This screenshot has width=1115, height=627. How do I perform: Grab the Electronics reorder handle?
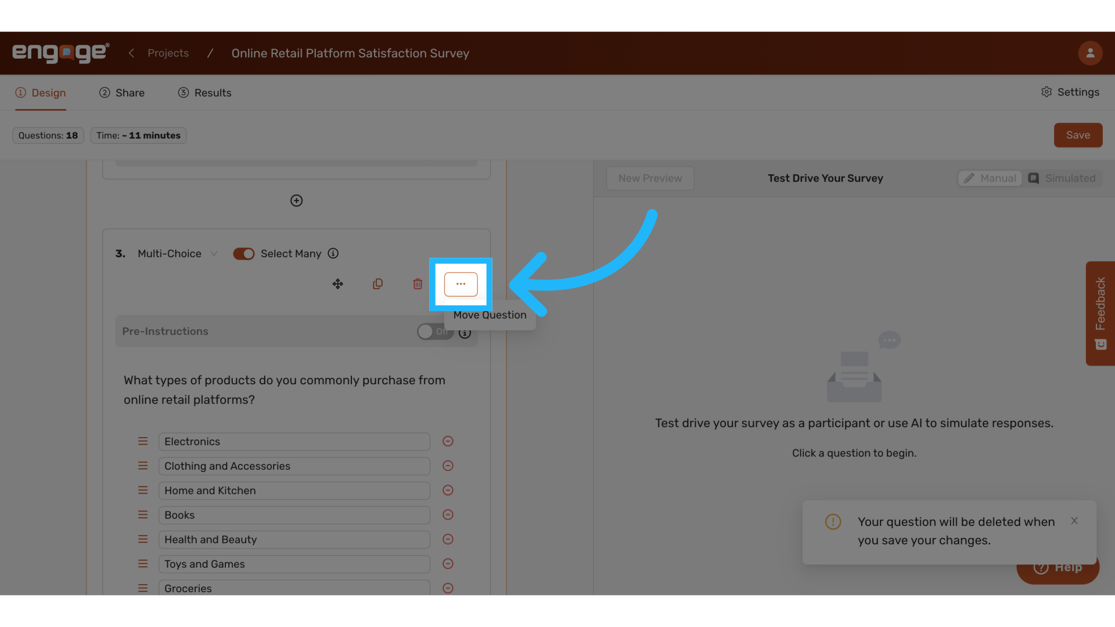(x=143, y=441)
